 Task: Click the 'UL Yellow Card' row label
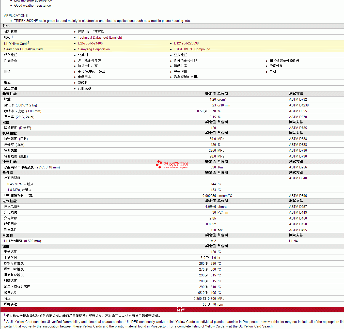point(15,44)
